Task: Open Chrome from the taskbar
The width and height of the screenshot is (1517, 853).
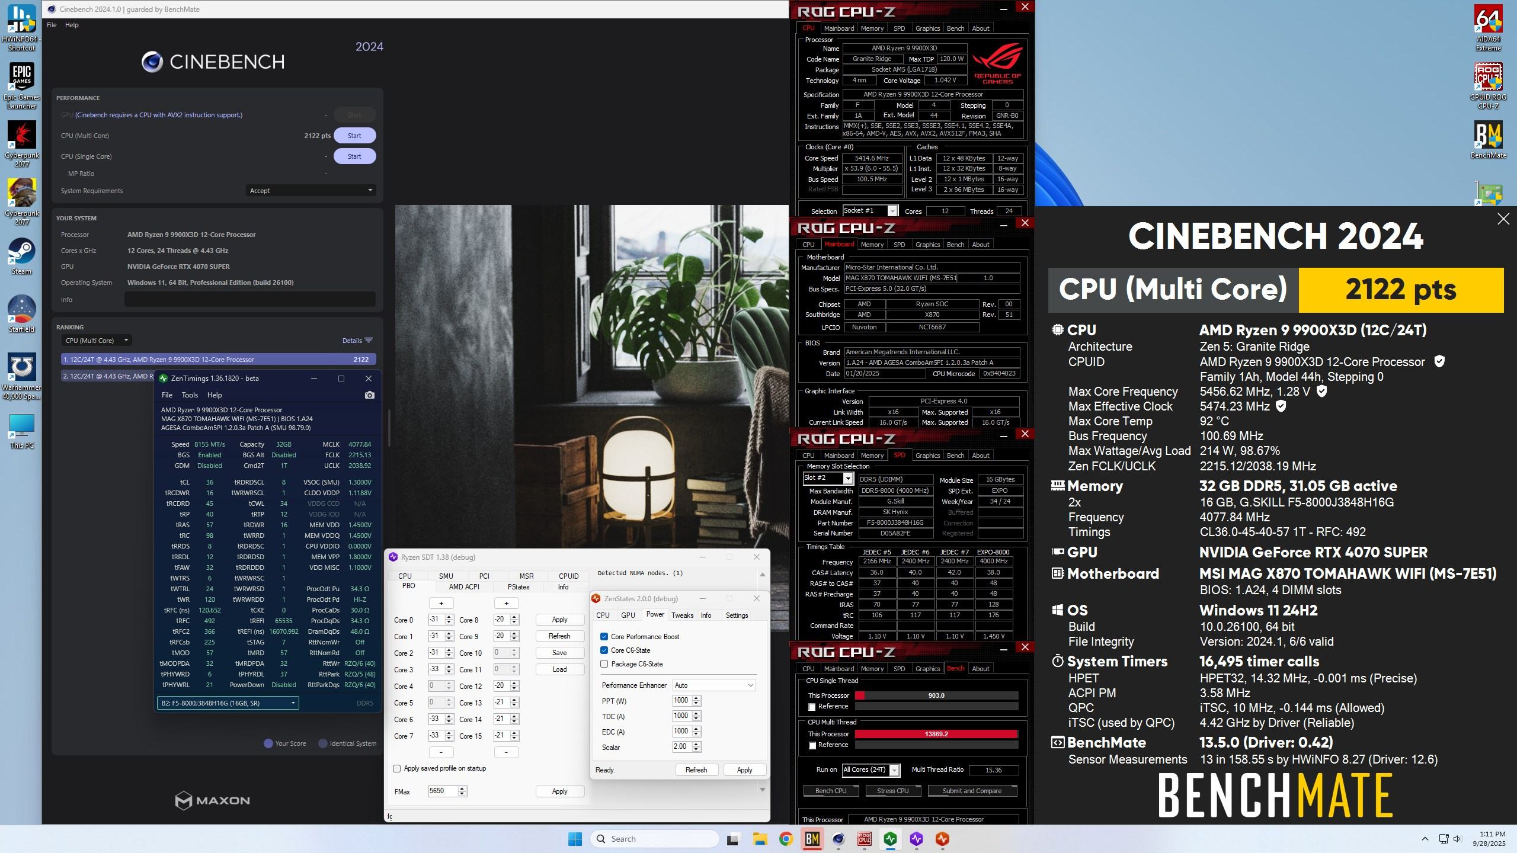Action: (x=786, y=839)
